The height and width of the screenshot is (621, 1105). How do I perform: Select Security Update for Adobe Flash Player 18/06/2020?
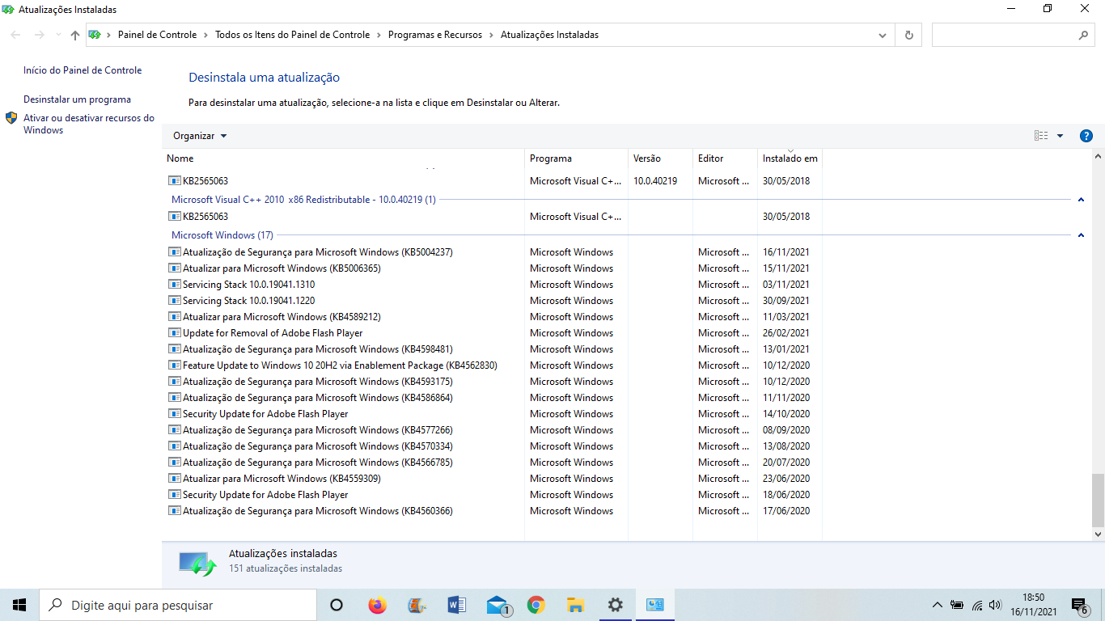pos(265,495)
